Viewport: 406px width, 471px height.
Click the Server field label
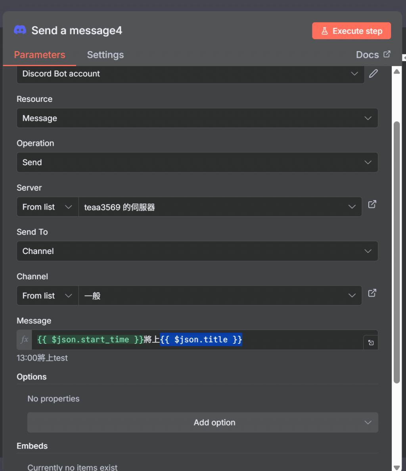(29, 187)
